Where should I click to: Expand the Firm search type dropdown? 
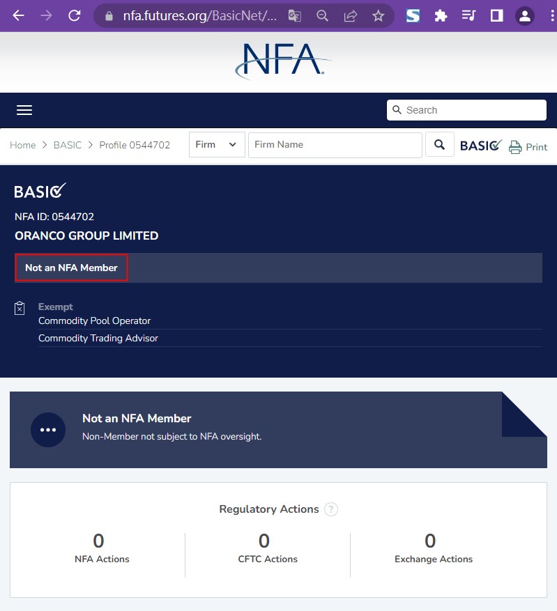click(x=217, y=145)
